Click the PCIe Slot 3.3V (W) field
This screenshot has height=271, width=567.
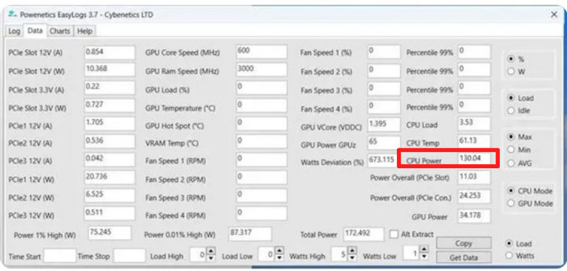(x=110, y=105)
